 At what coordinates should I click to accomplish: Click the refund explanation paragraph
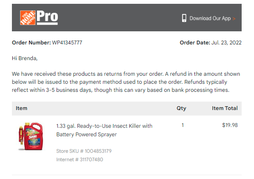(x=126, y=82)
